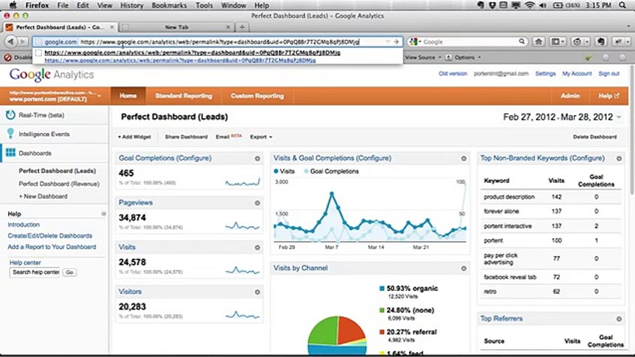Screen dimensions: 635x357
Task: Collapse the Help panel with its small icon
Action: 104,214
